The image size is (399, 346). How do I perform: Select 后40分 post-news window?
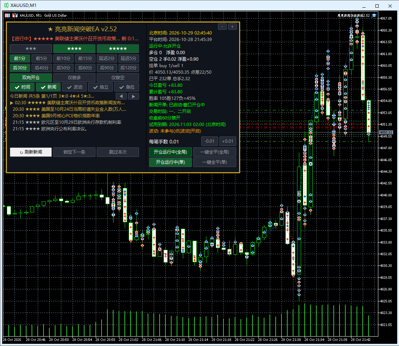pos(42,68)
